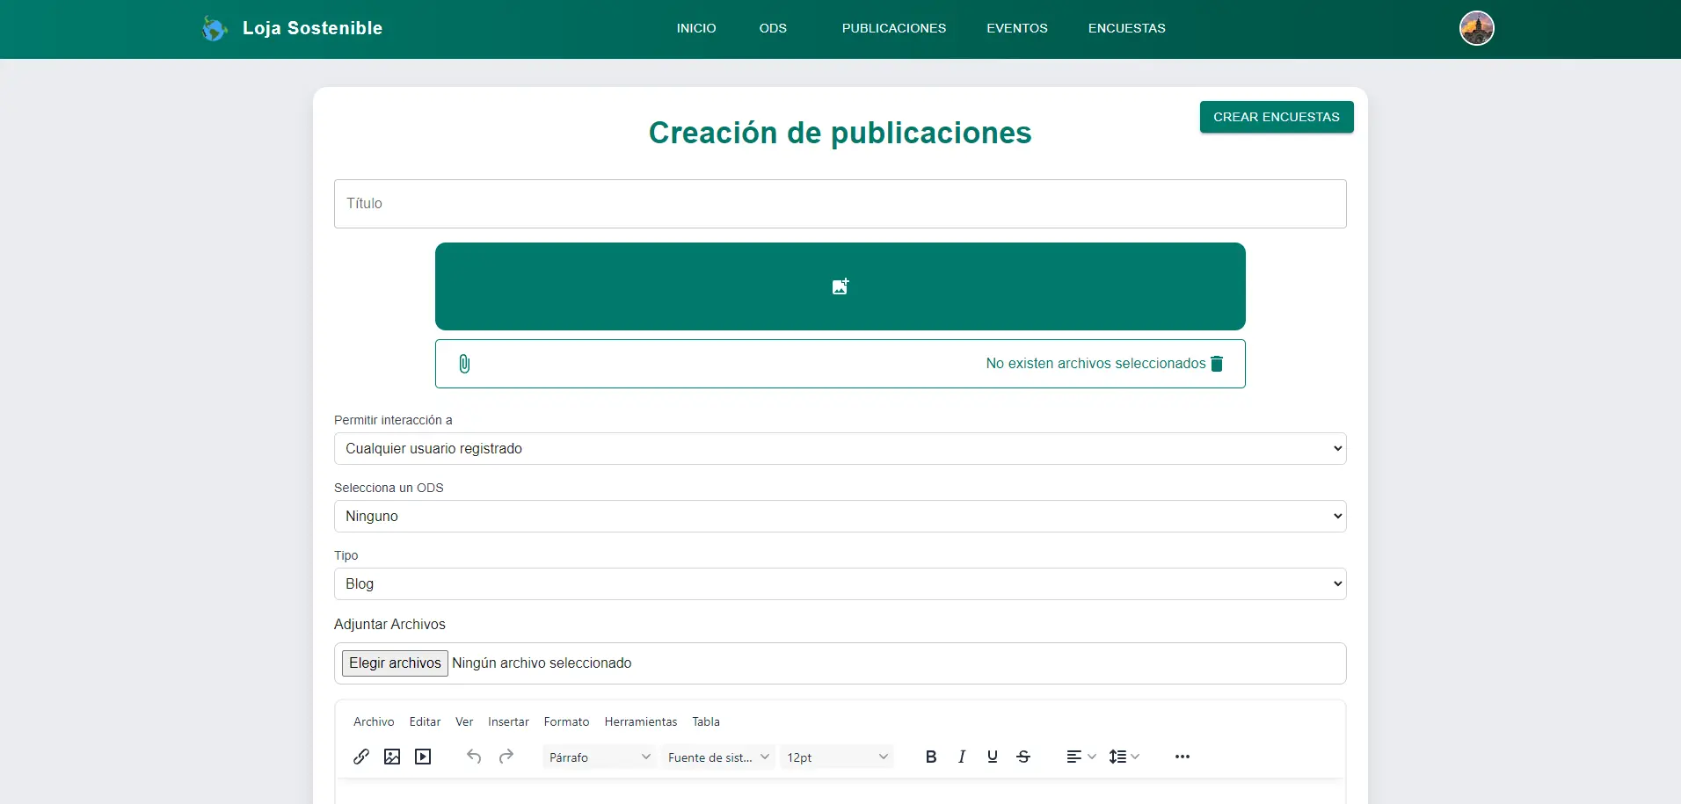Viewport: 1681px width, 804px height.
Task: Insert a link using the link icon
Action: [x=361, y=757]
